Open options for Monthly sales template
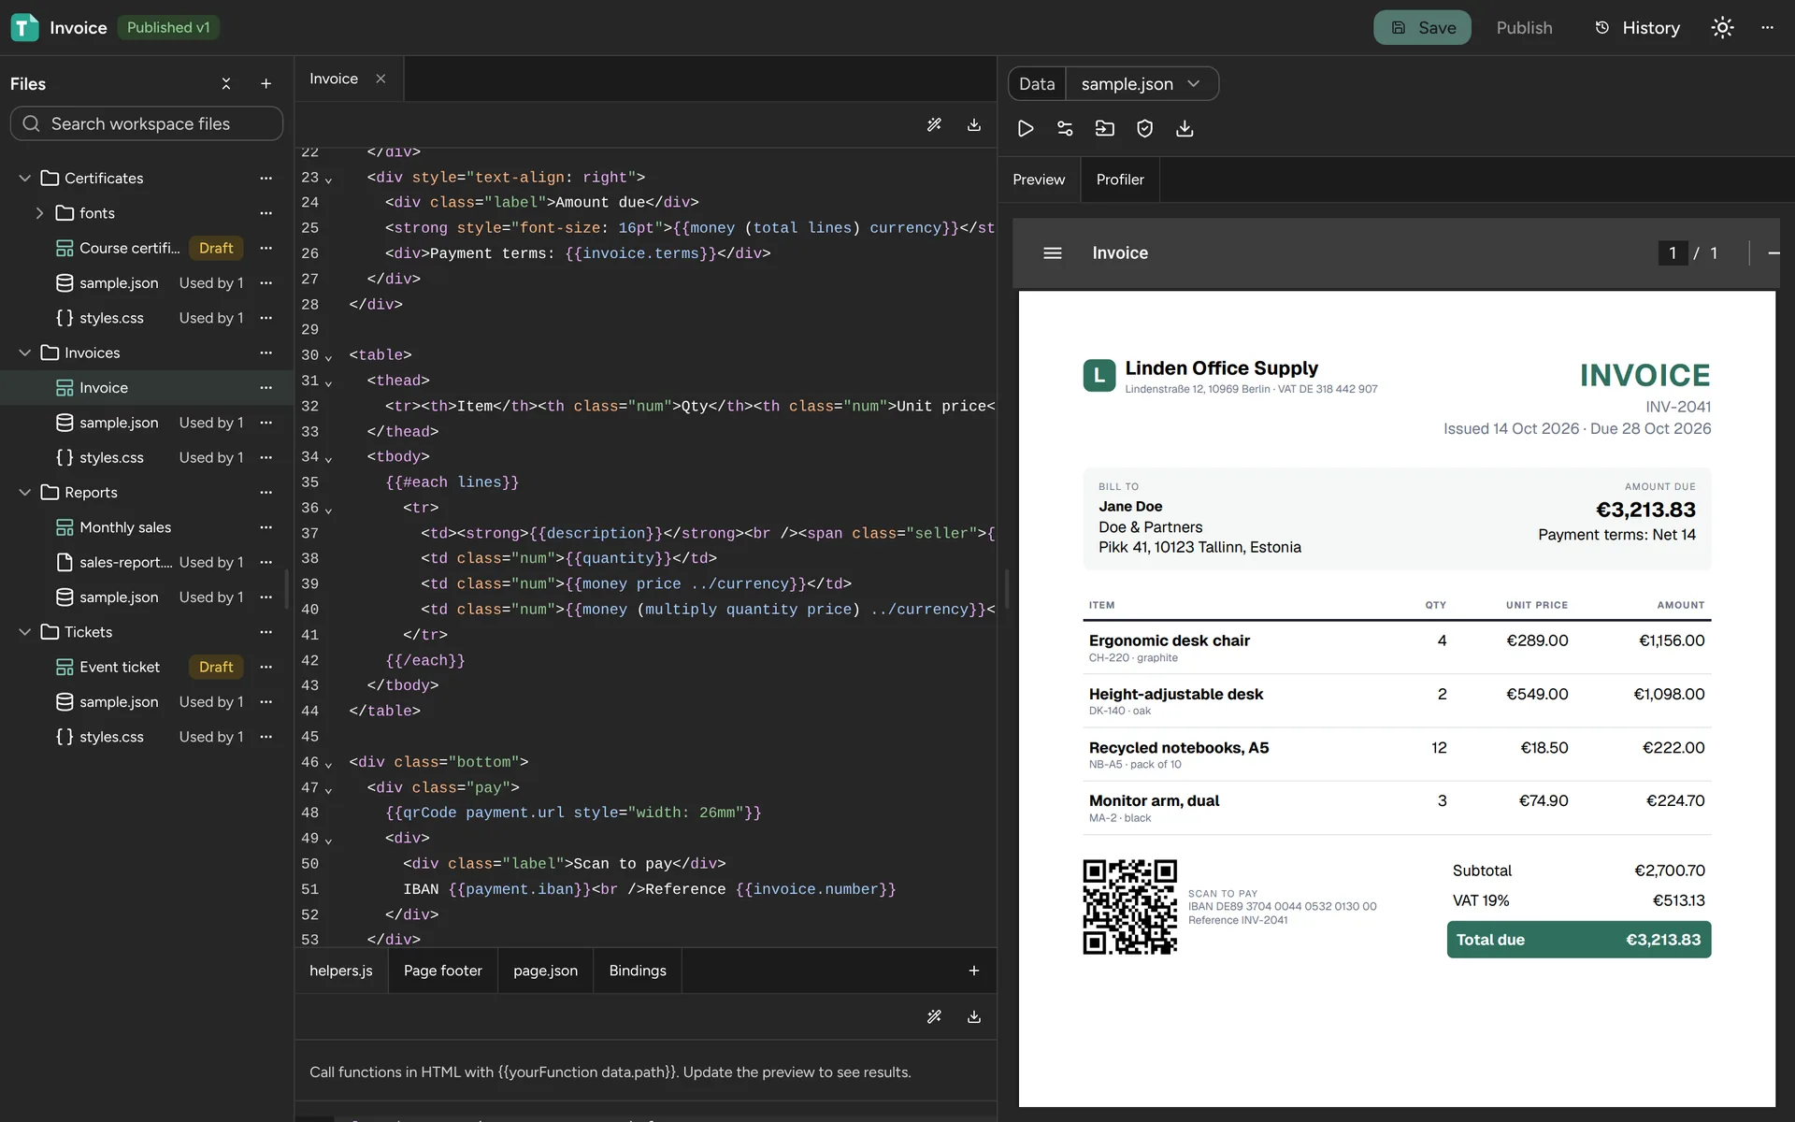The height and width of the screenshot is (1122, 1795). tap(266, 527)
